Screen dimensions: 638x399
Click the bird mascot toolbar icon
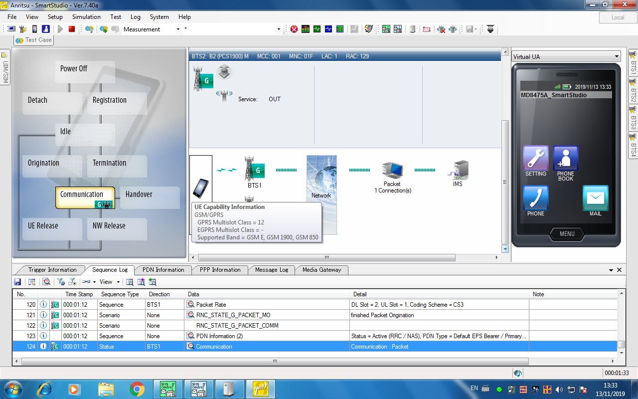[x=369, y=29]
